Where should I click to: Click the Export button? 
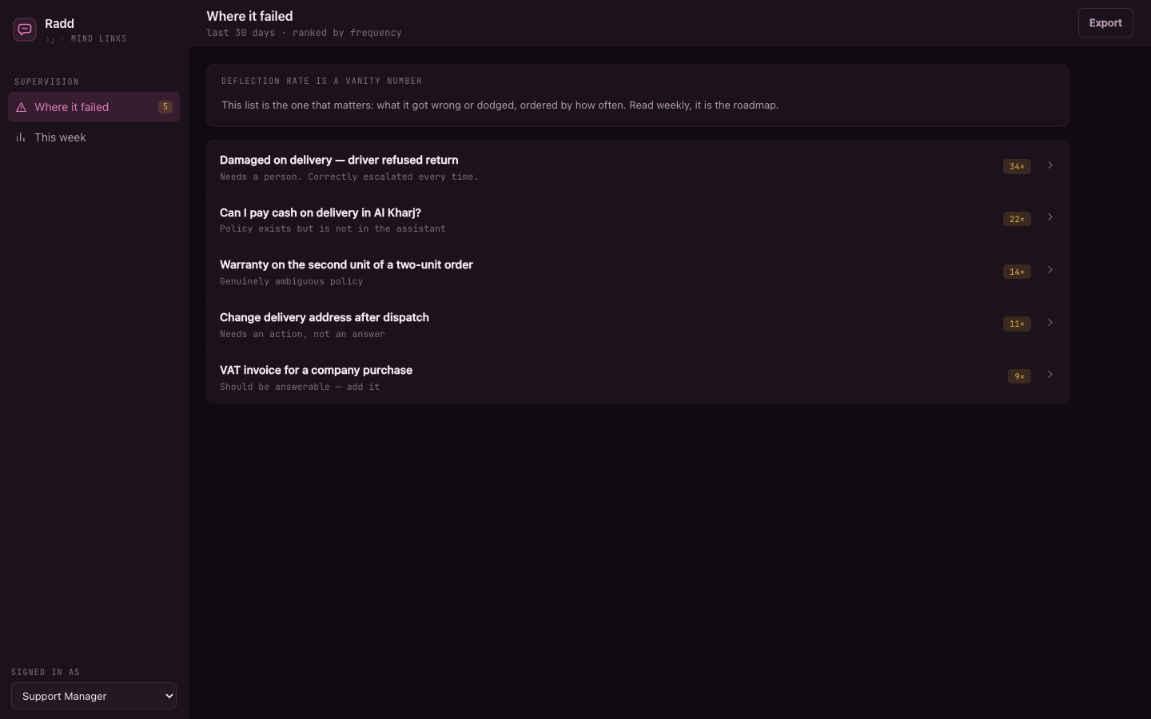[1105, 23]
